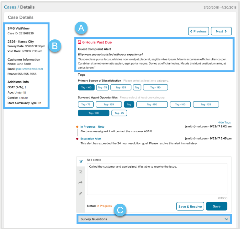Select the Add a note edit icon
This screenshot has width=244, height=229.
pos(80,162)
